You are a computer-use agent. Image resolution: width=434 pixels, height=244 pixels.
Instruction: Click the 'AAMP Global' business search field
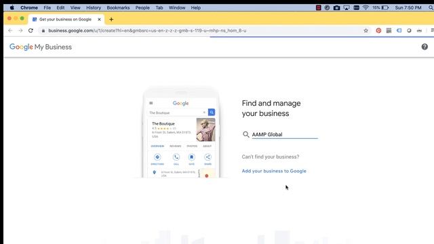285,134
